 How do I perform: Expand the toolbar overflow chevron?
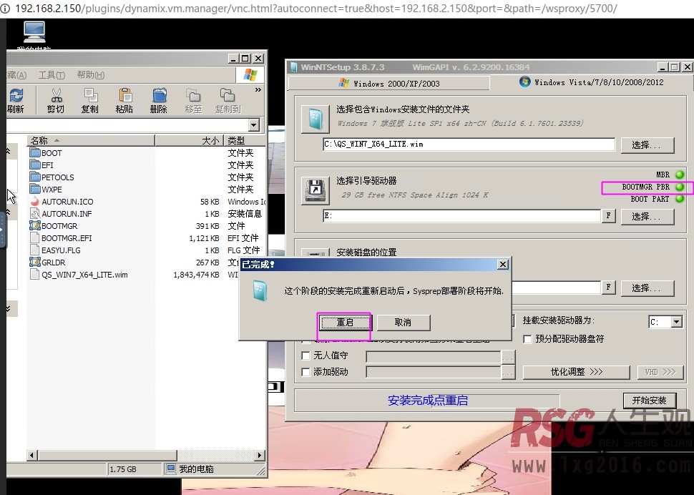pos(258,90)
